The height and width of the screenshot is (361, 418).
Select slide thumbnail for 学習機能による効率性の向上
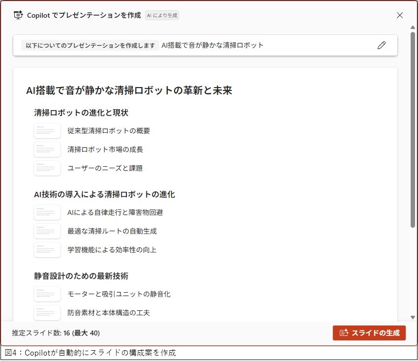click(47, 250)
